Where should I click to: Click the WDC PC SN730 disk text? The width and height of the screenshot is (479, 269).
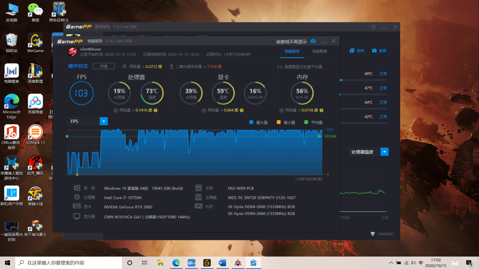click(x=262, y=197)
